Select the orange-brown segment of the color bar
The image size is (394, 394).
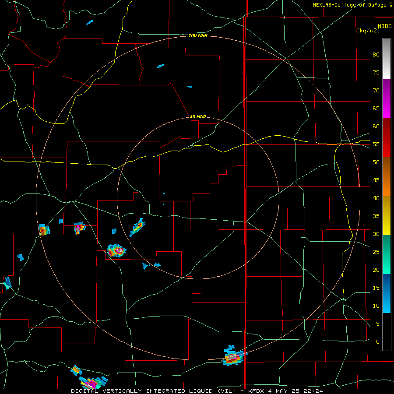point(387,176)
